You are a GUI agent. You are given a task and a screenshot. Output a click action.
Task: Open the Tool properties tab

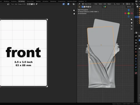[x=136, y=36]
